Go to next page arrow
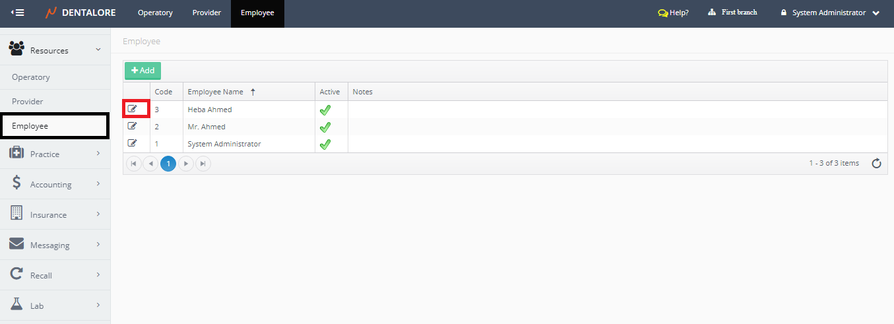 coord(186,164)
